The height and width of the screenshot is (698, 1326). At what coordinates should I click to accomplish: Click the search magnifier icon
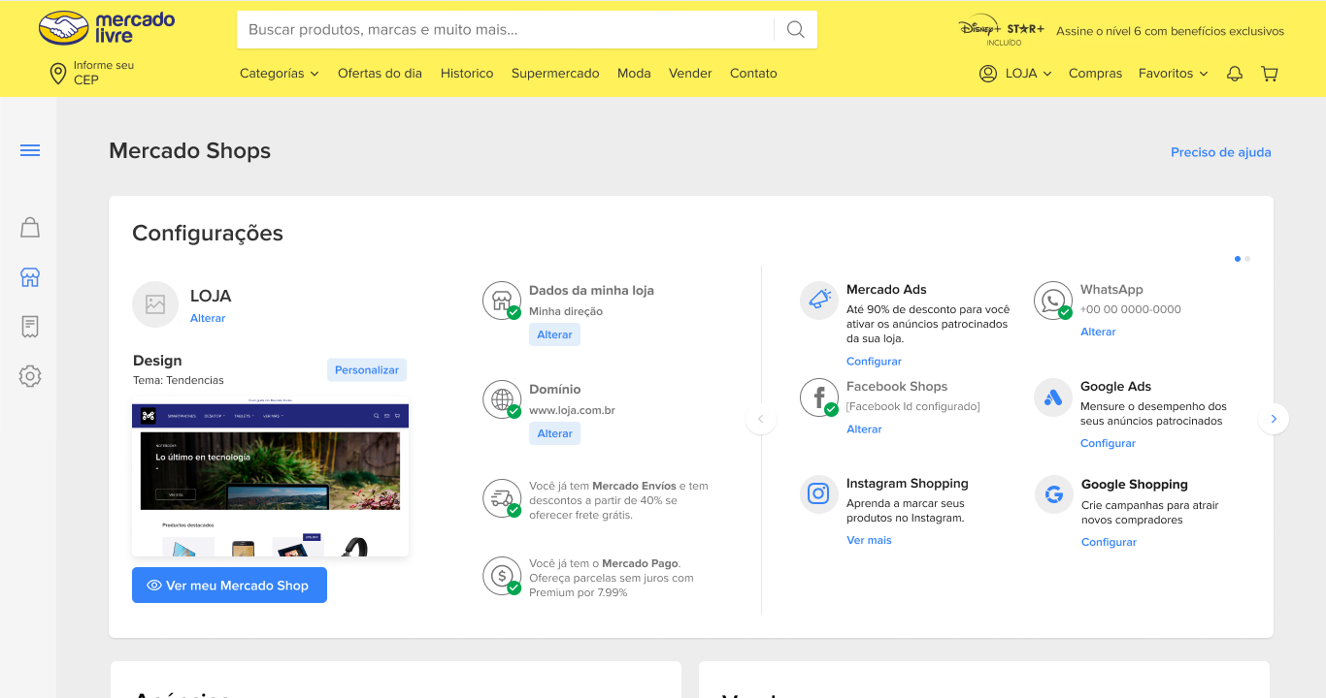coord(796,29)
